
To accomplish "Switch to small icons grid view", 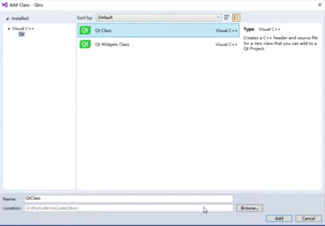I will coord(227,17).
